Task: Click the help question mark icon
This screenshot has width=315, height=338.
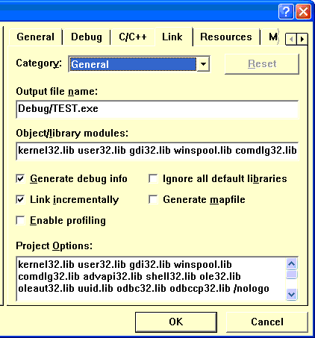Action: (286, 11)
